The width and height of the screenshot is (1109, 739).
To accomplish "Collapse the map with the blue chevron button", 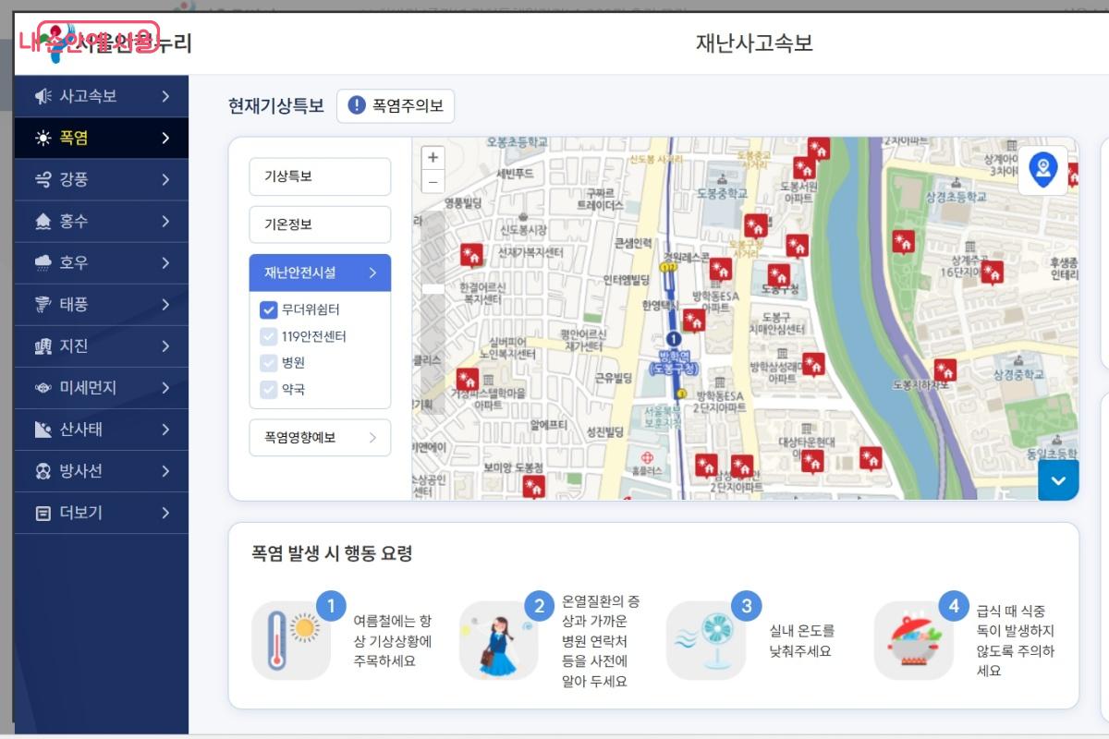I will coord(1058,479).
